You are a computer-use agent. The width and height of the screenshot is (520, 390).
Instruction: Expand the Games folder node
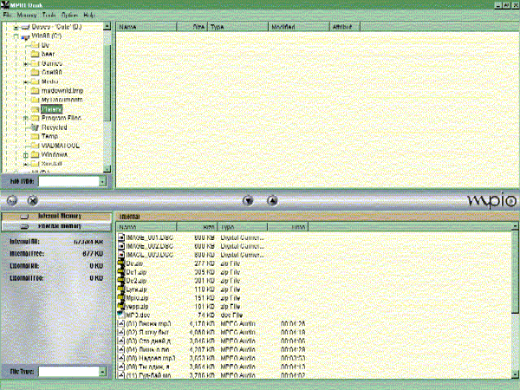pos(25,63)
